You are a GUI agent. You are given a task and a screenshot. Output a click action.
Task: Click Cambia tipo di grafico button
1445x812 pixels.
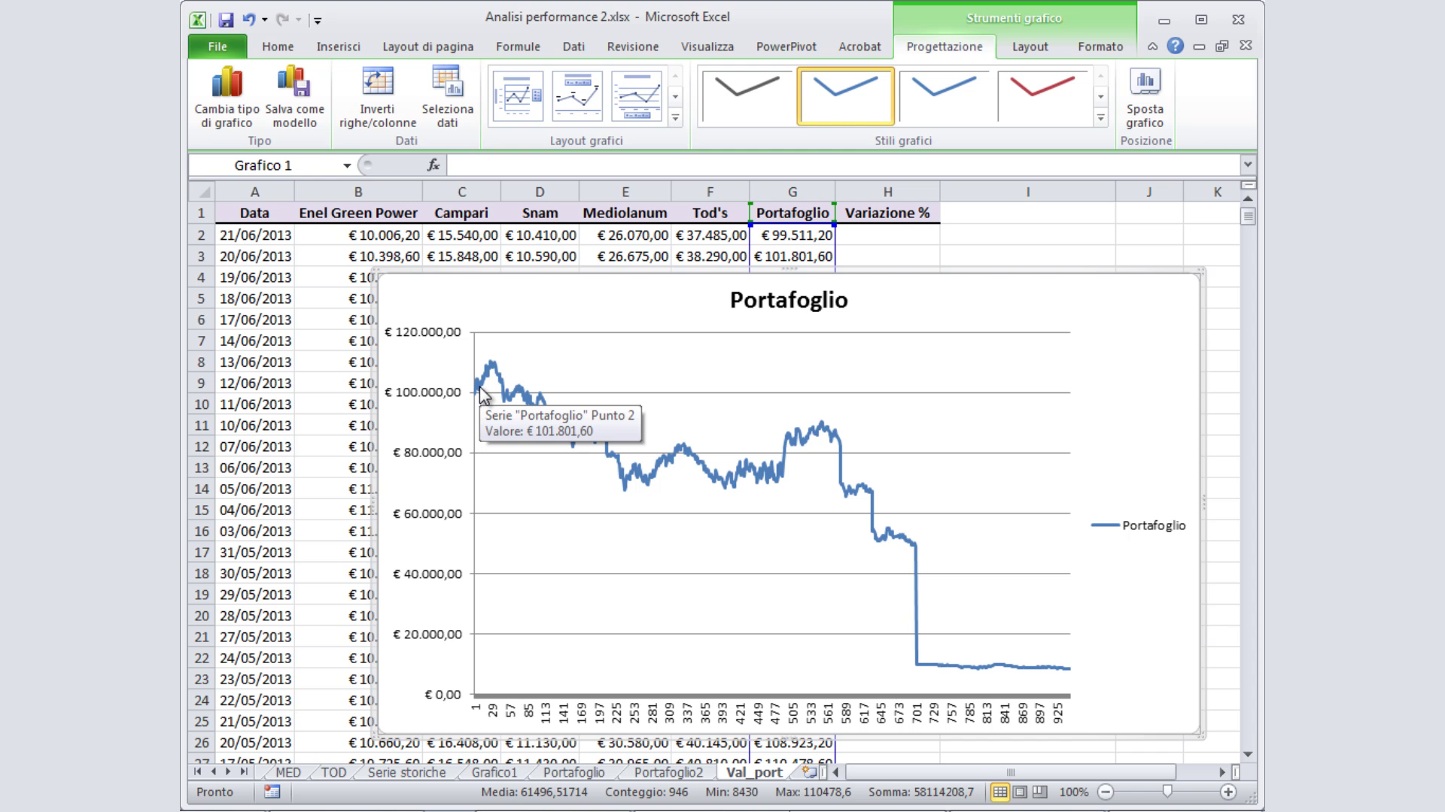(x=227, y=97)
